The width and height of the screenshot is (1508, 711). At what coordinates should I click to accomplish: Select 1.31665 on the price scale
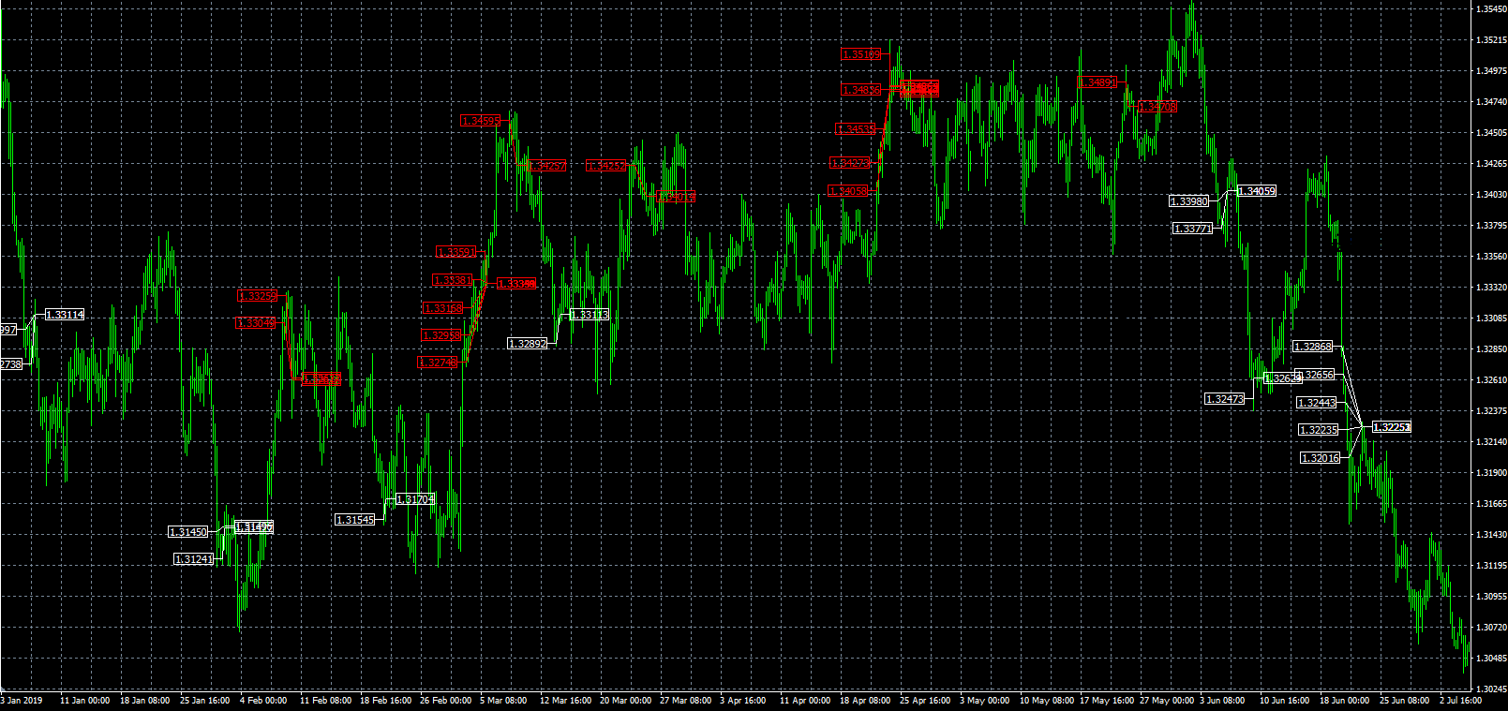pyautogui.click(x=1490, y=504)
